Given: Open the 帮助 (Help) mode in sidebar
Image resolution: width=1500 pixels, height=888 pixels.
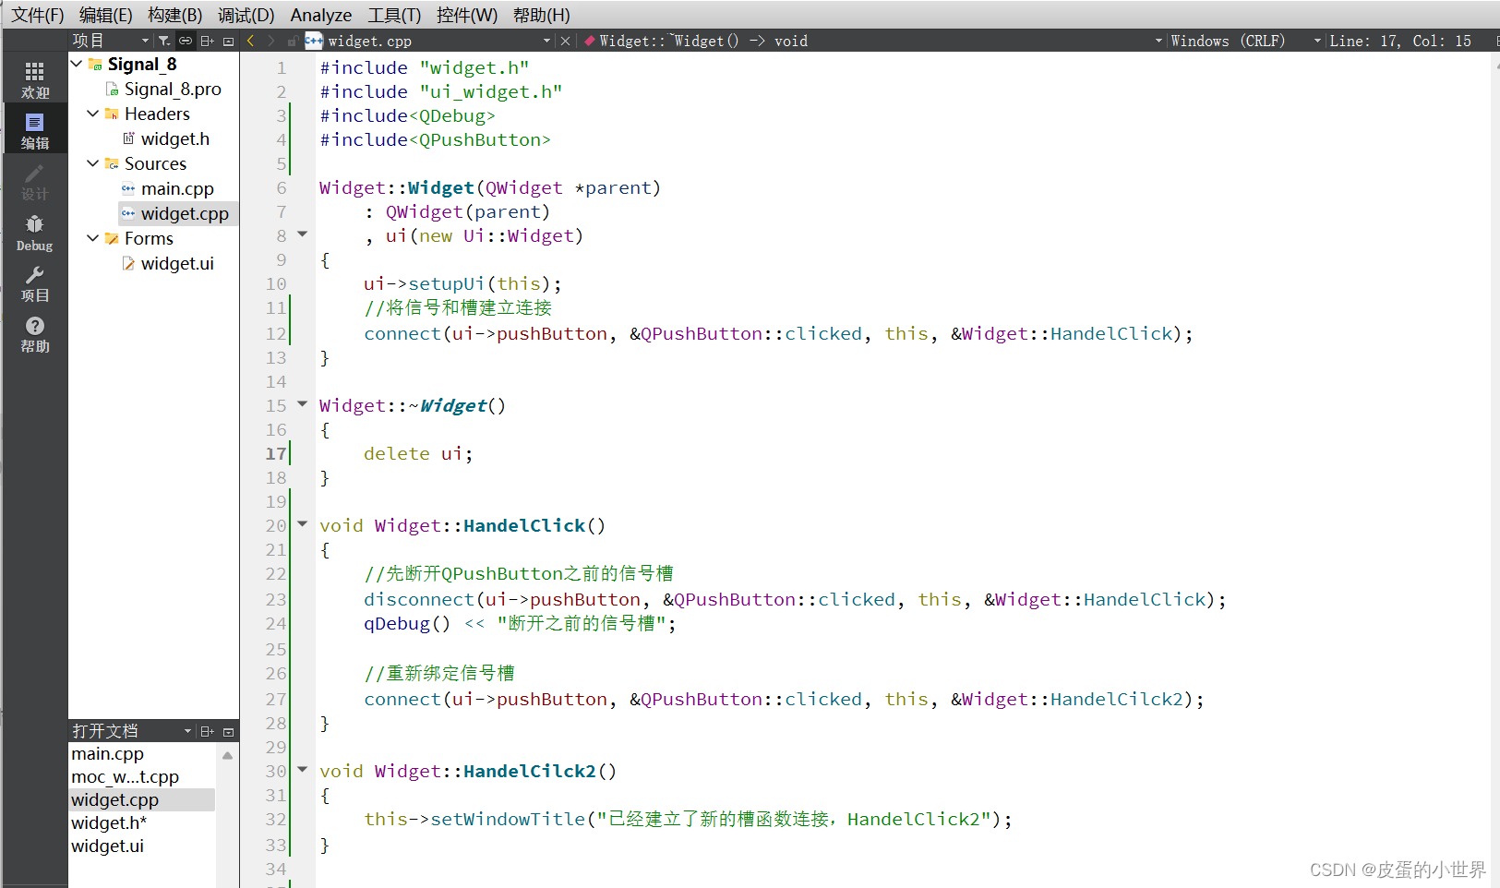Looking at the screenshot, I should [x=34, y=334].
